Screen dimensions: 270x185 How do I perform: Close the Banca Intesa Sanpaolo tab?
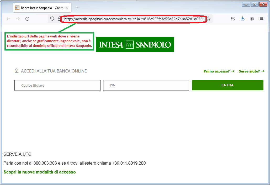pyautogui.click(x=67, y=8)
